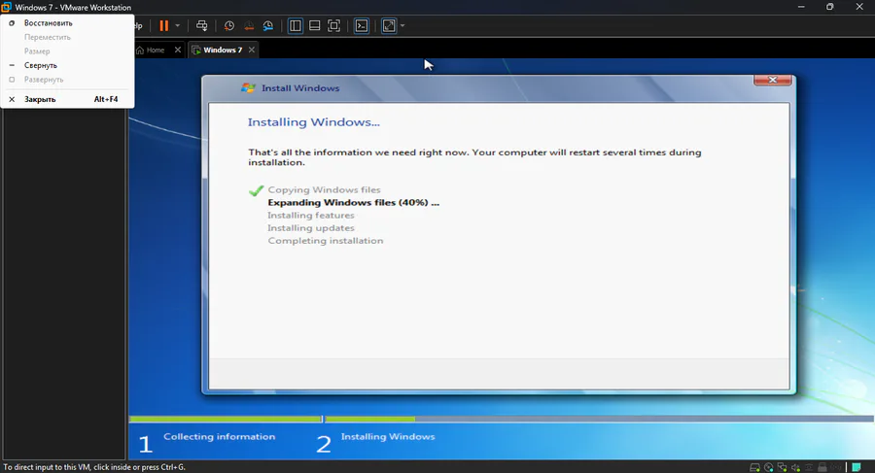Click the hard disk status bar icon
The width and height of the screenshot is (875, 473).
click(755, 467)
